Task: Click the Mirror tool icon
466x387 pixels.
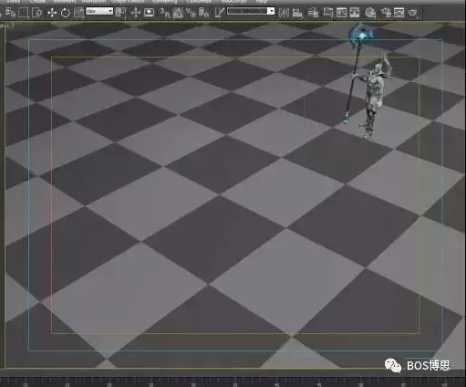Action: tap(284, 13)
